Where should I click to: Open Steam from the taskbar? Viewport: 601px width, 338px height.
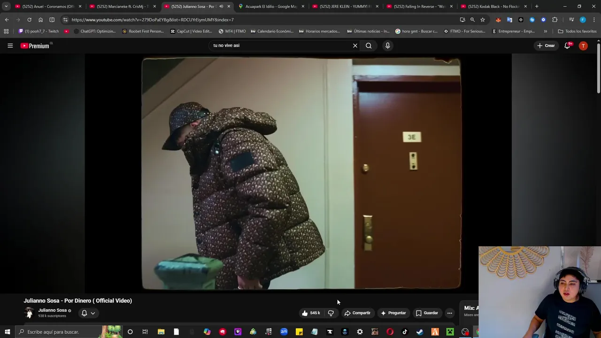coord(420,332)
